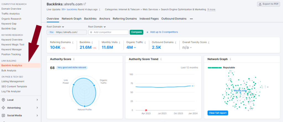Click info icon beside Organic Traffic metric
This screenshot has height=122, width=283.
[145, 42]
